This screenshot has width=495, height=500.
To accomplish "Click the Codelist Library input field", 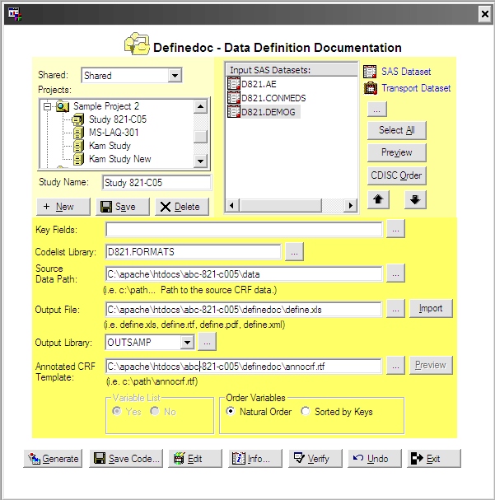I will tap(194, 252).
